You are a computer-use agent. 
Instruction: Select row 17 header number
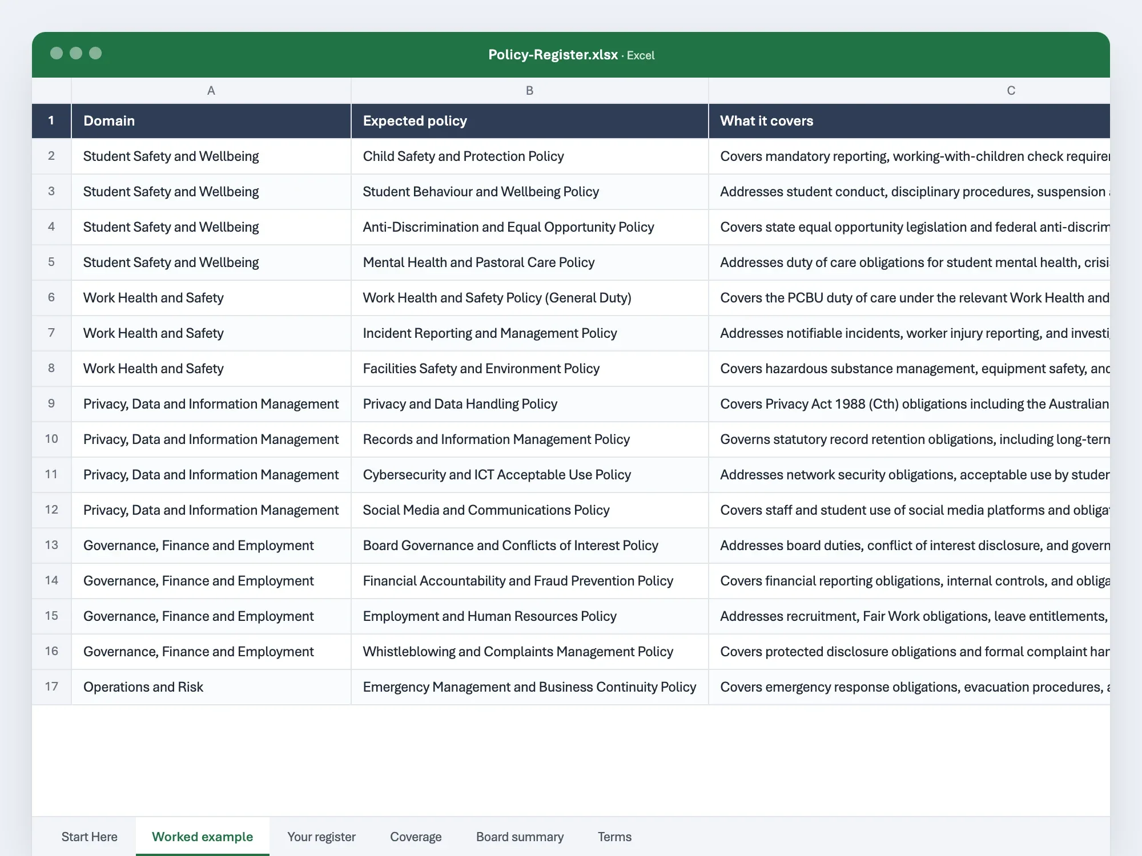click(x=51, y=687)
